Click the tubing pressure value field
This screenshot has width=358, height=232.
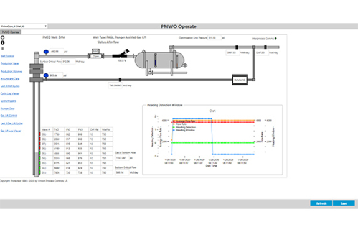[x=57, y=52]
